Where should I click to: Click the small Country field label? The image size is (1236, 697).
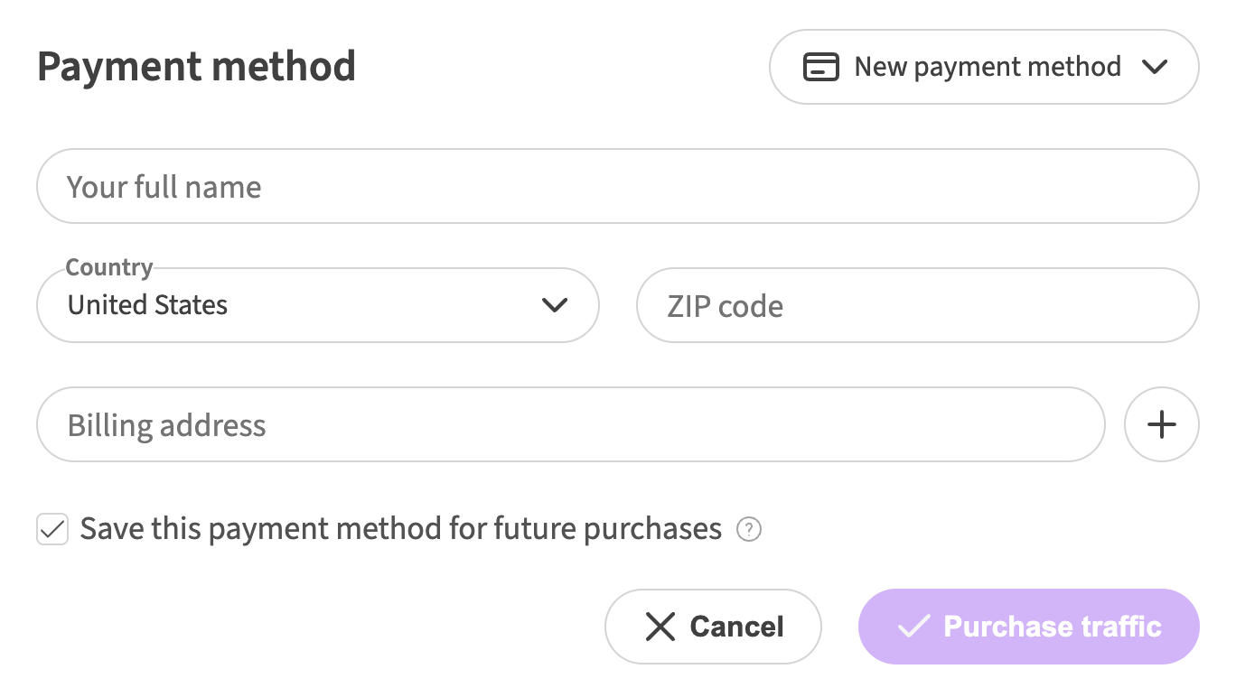pyautogui.click(x=109, y=267)
